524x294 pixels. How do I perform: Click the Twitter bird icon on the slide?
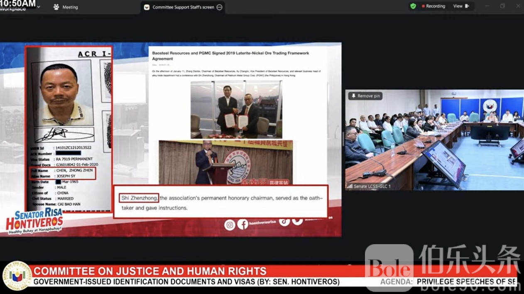(297, 220)
